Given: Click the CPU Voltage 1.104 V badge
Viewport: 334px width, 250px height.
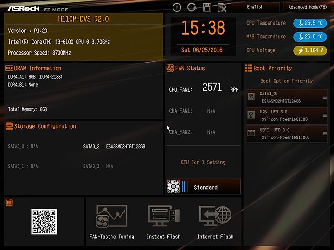Looking at the screenshot, I should click(x=310, y=50).
